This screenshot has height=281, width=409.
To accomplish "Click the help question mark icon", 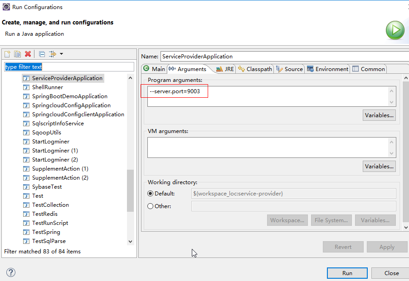I will coord(11,272).
